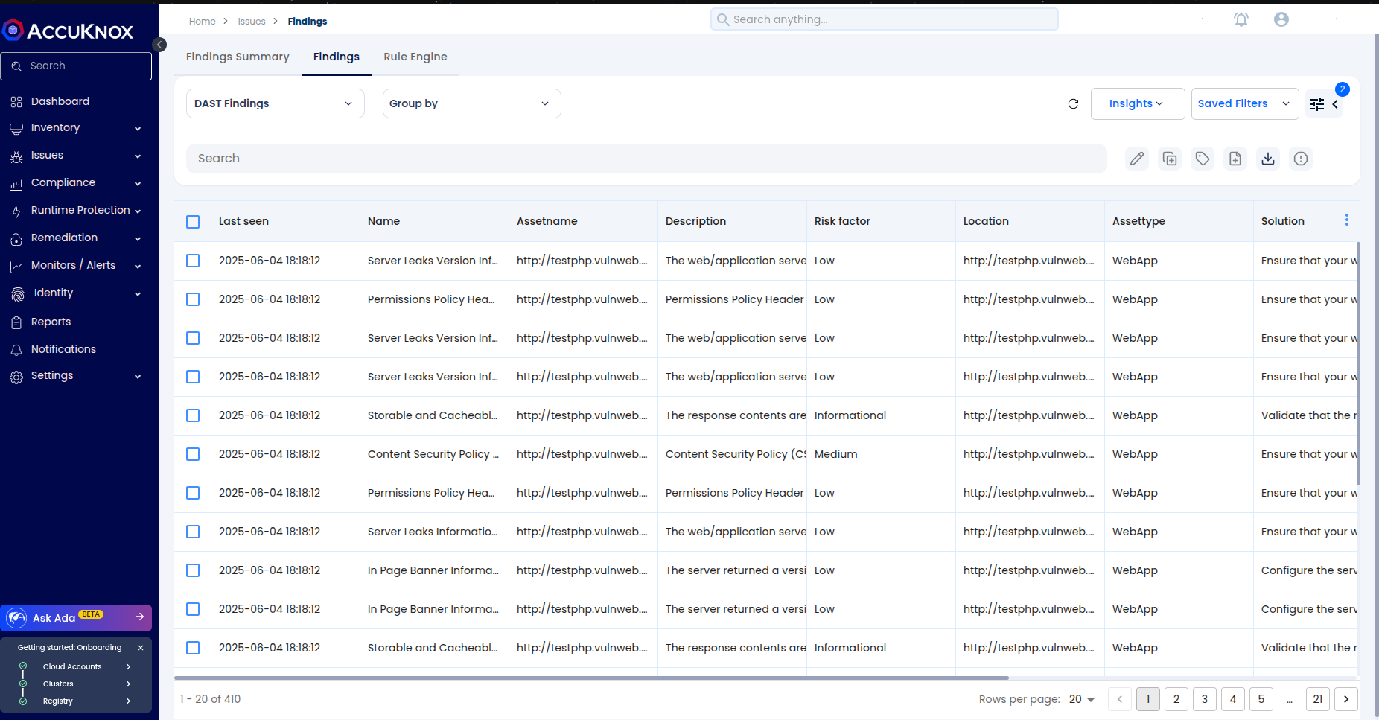The height and width of the screenshot is (720, 1379).
Task: Click the download export icon
Action: (x=1267, y=159)
